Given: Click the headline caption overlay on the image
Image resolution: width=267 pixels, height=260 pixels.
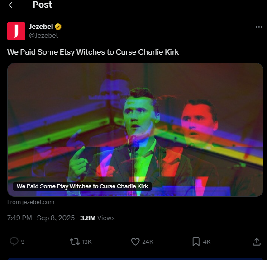Looking at the screenshot, I should pyautogui.click(x=82, y=186).
